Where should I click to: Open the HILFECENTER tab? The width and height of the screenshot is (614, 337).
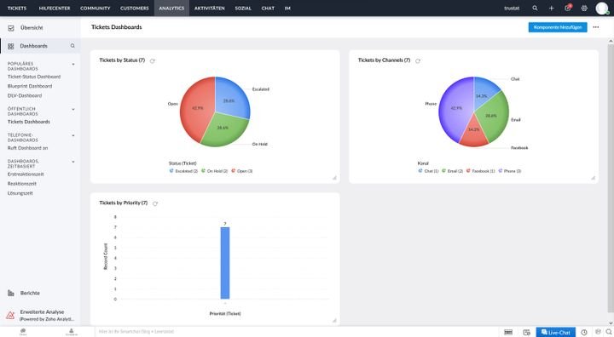55,8
